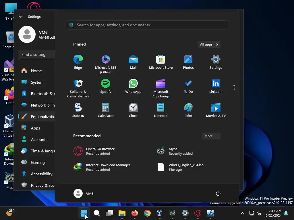Switch to Mypal on the taskbar

click(172, 213)
